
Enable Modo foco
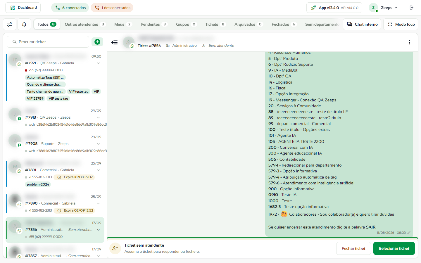tap(401, 25)
